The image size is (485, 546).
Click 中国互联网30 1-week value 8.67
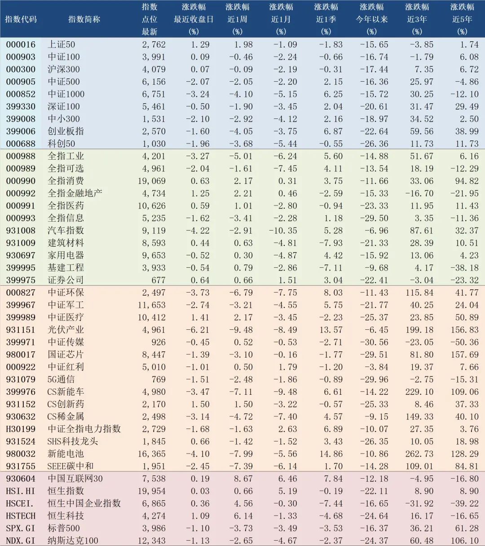point(244,479)
